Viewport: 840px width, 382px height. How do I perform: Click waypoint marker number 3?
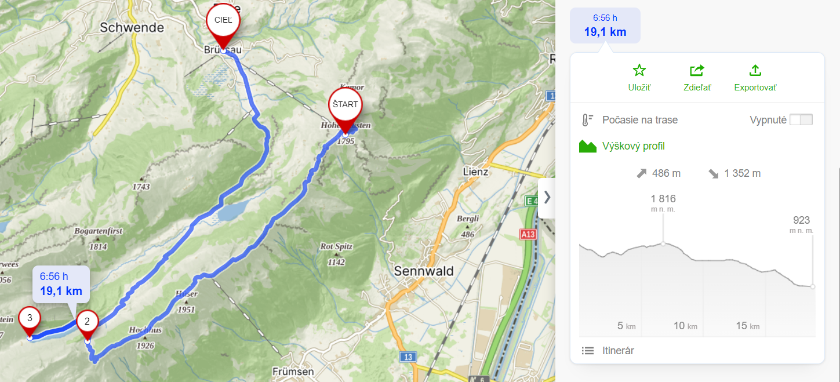pos(30,321)
